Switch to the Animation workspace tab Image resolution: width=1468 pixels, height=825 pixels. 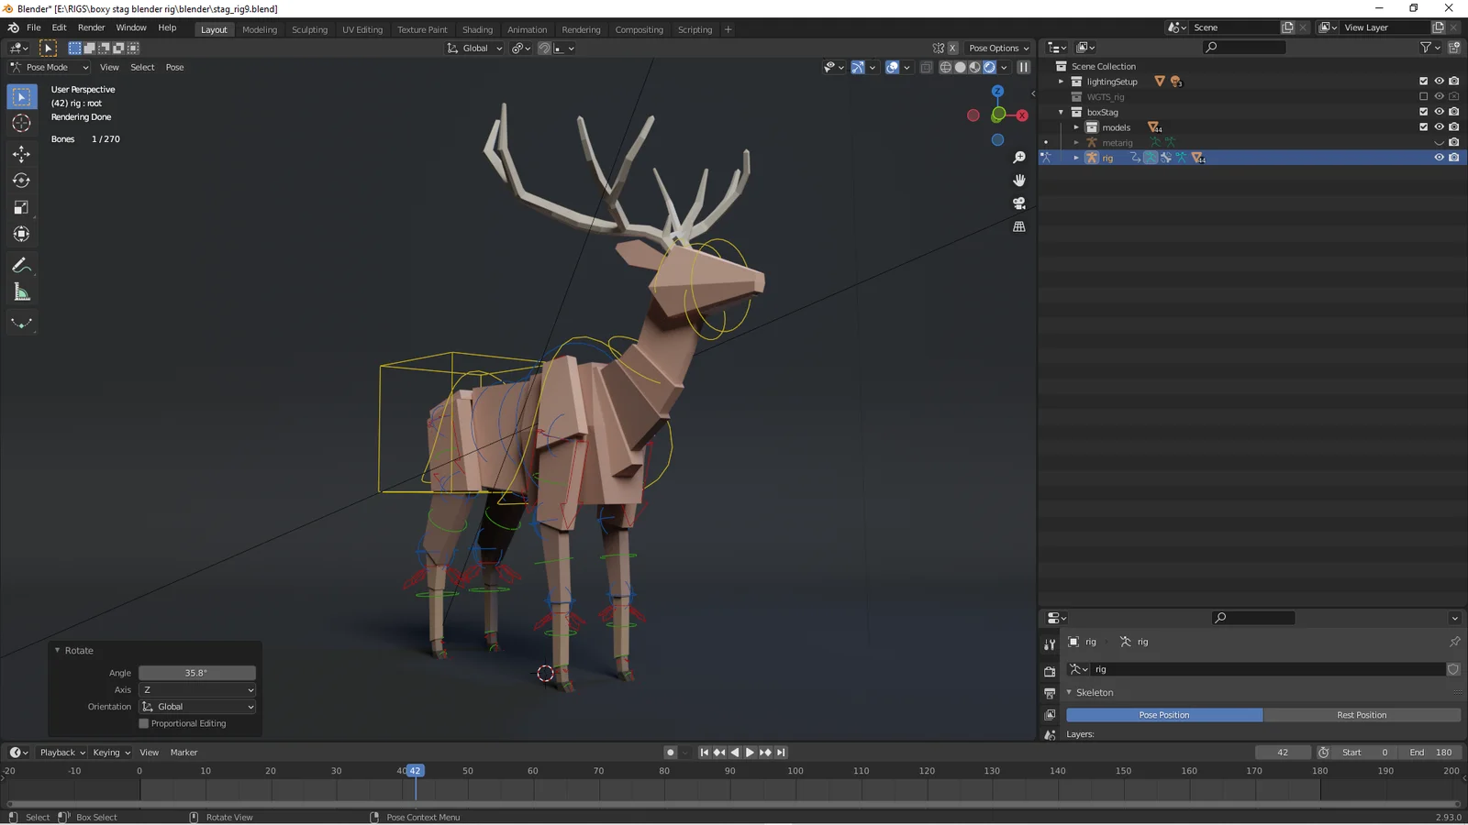click(527, 29)
